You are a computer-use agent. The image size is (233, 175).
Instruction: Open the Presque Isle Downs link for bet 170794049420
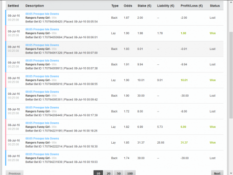(x=42, y=14)
